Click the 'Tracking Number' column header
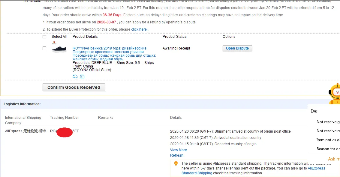340x177 pixels. 65,117
